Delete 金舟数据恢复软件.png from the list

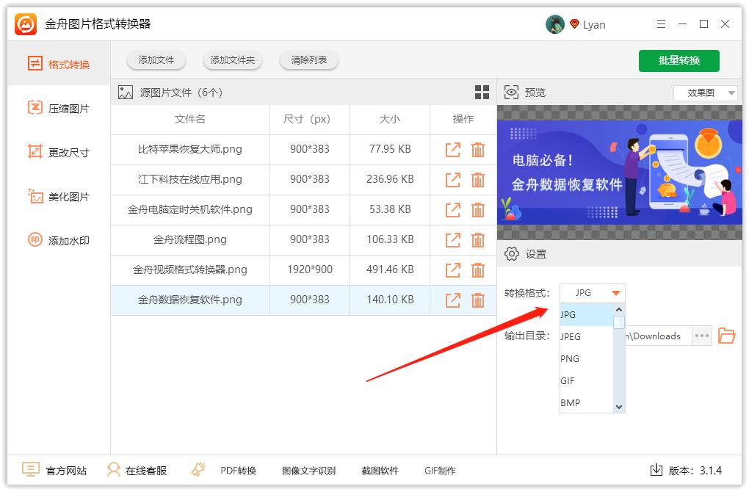coord(478,300)
